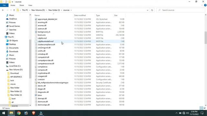Select file name clustercompliance.dll
207x116 pixels.
(46, 44)
